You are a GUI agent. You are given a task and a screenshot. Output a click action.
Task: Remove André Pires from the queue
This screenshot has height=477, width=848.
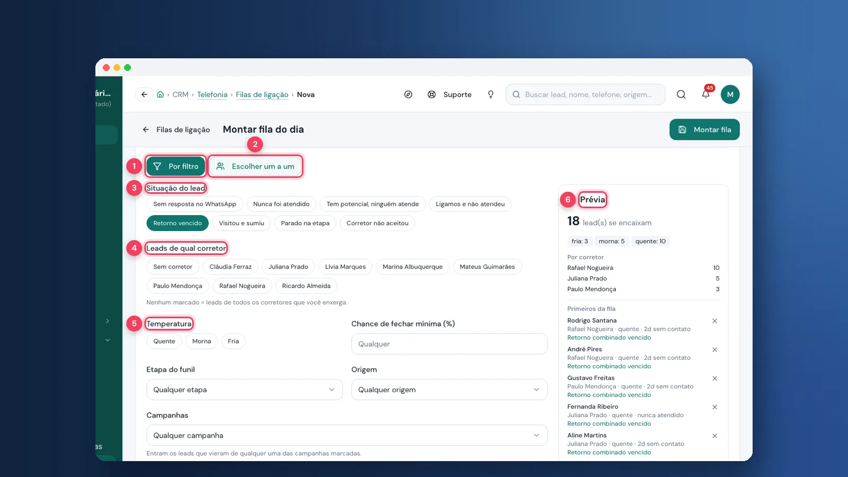715,350
